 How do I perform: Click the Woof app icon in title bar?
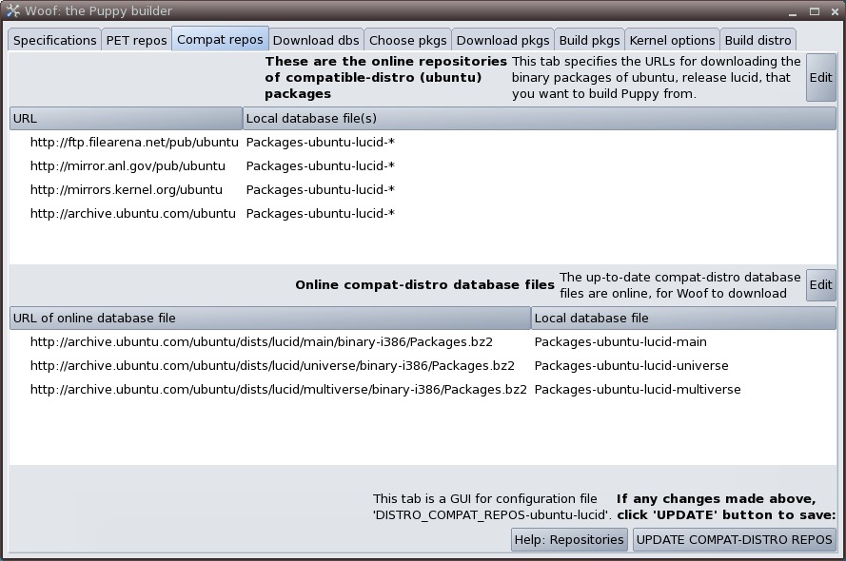(12, 10)
